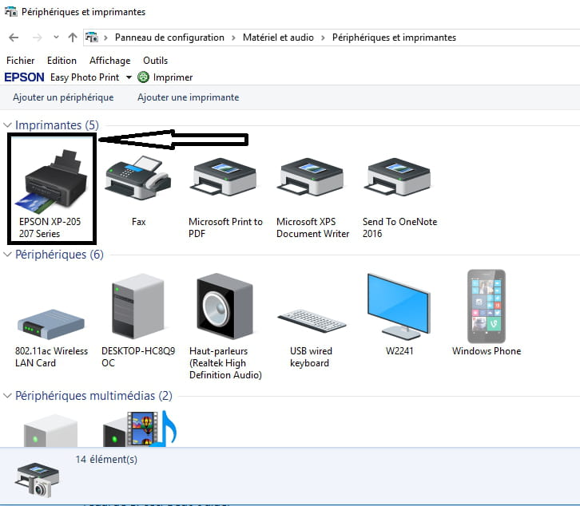Viewport: 580px width, 506px height.
Task: Go up one level with the Up arrow
Action: [73, 38]
